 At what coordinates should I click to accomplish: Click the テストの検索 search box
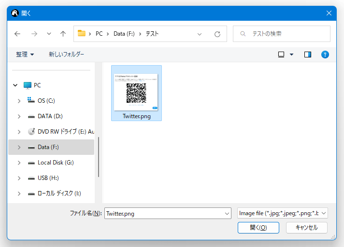tap(282, 34)
